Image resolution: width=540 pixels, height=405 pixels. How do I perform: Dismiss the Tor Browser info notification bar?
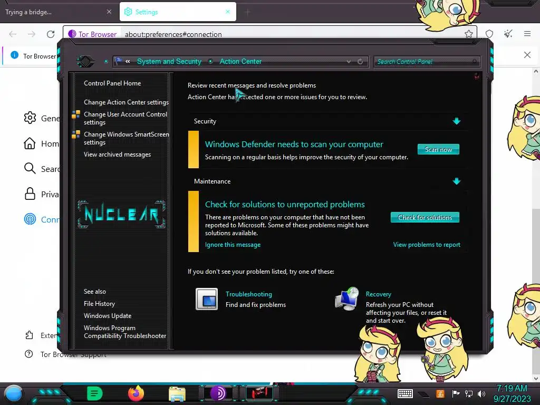(527, 55)
